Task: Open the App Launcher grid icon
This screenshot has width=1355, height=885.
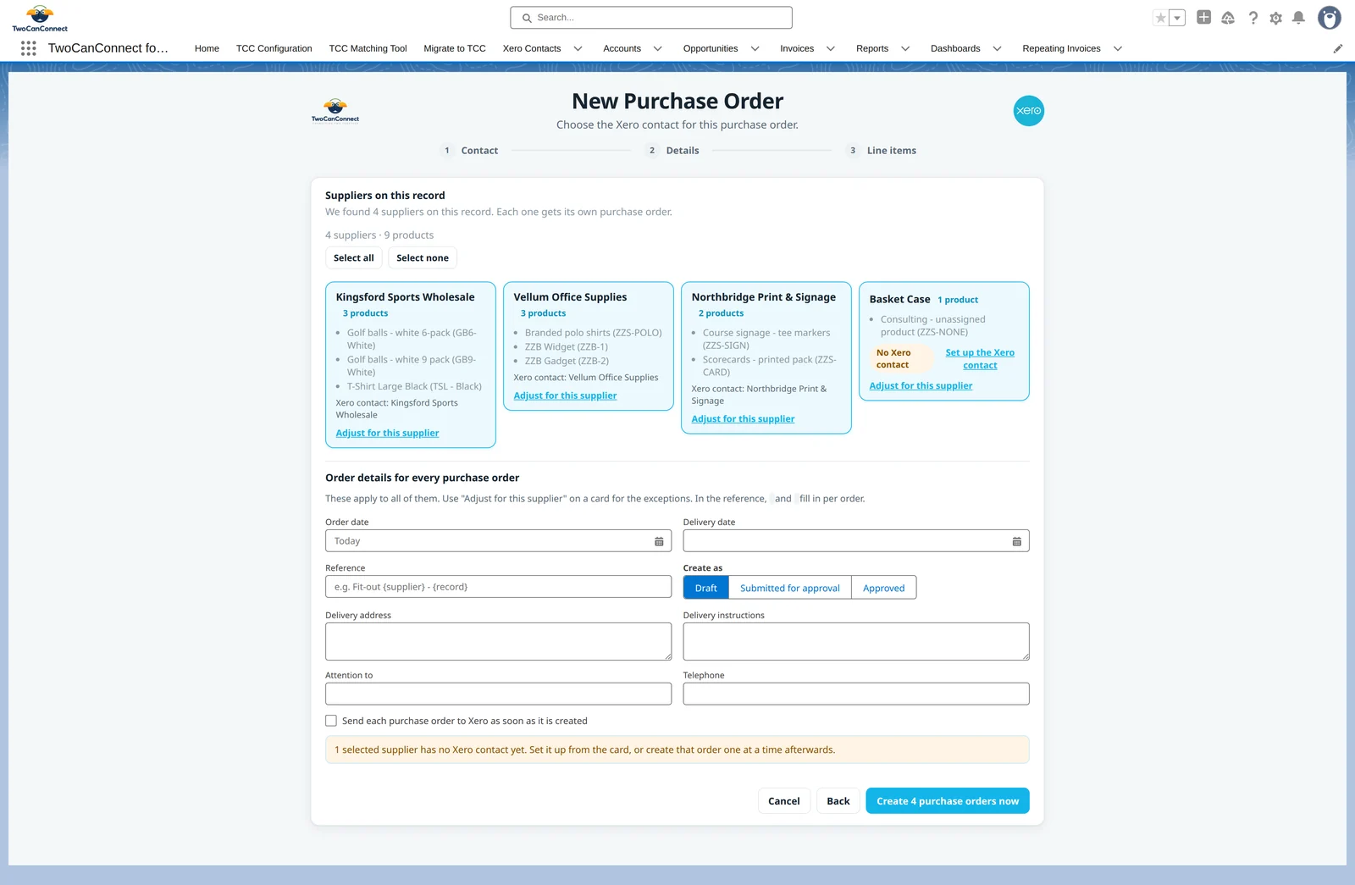Action: pos(28,48)
